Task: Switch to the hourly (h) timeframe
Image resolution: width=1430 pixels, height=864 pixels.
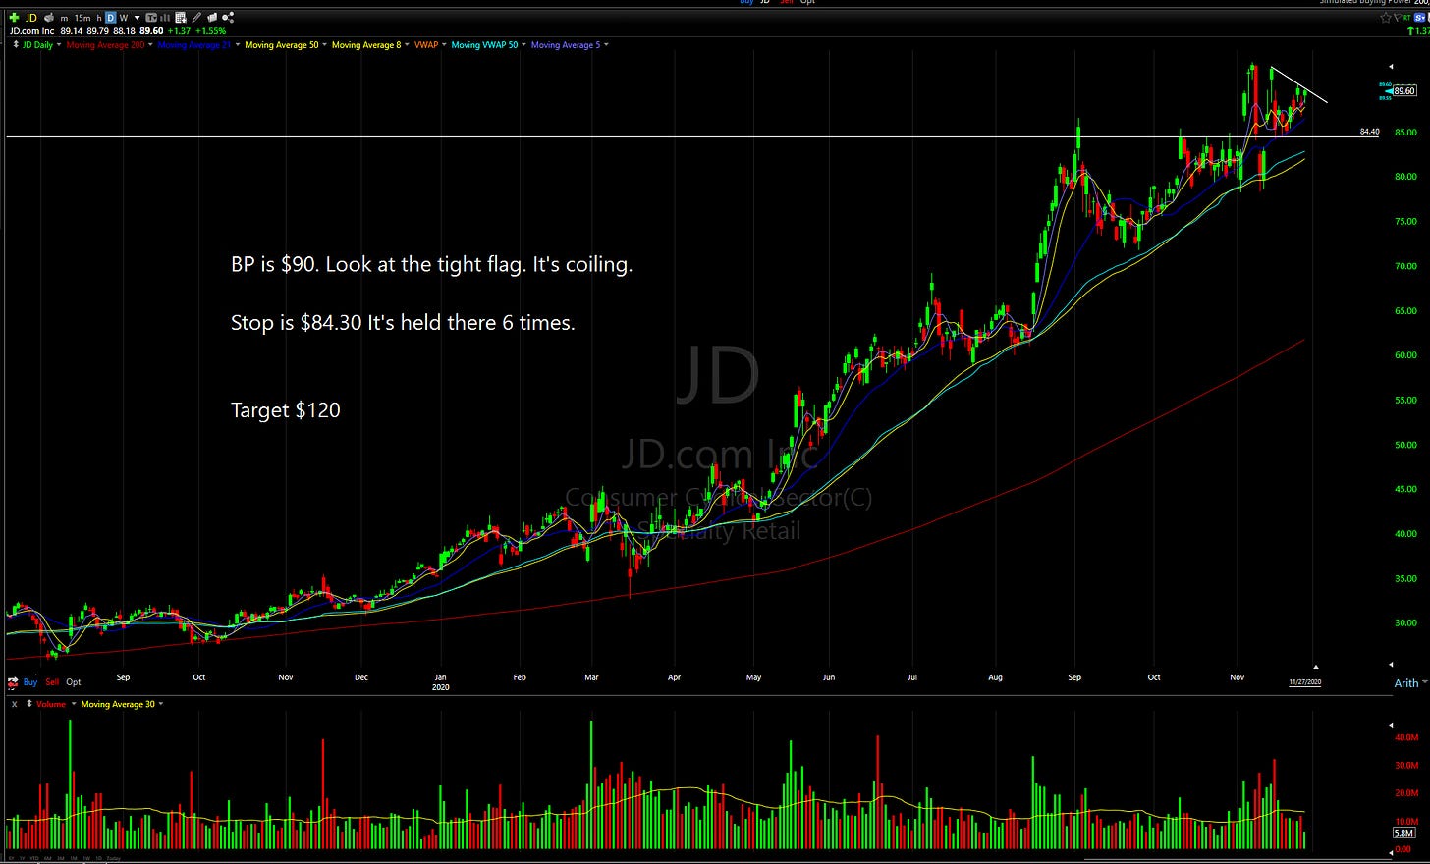Action: [99, 18]
